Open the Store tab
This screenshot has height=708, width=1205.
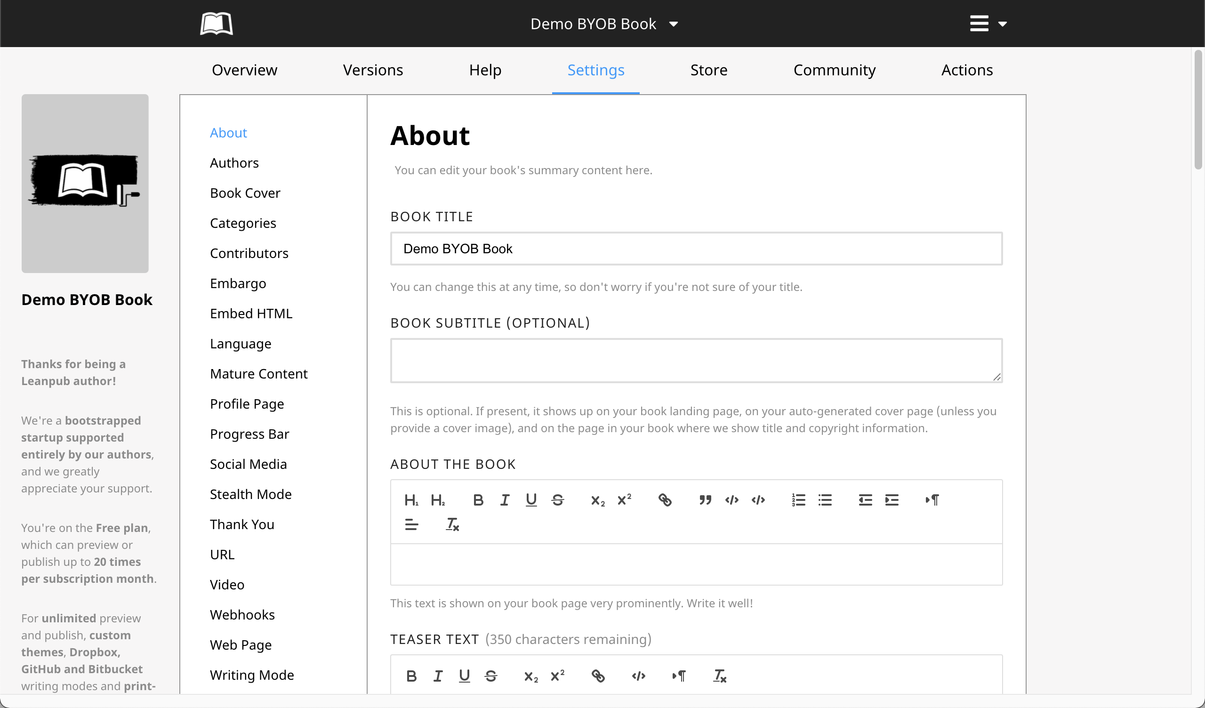click(x=709, y=70)
